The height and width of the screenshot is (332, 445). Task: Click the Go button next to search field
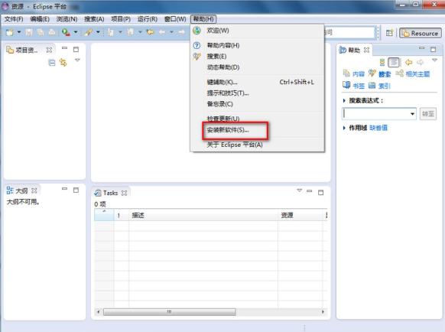[x=428, y=114]
